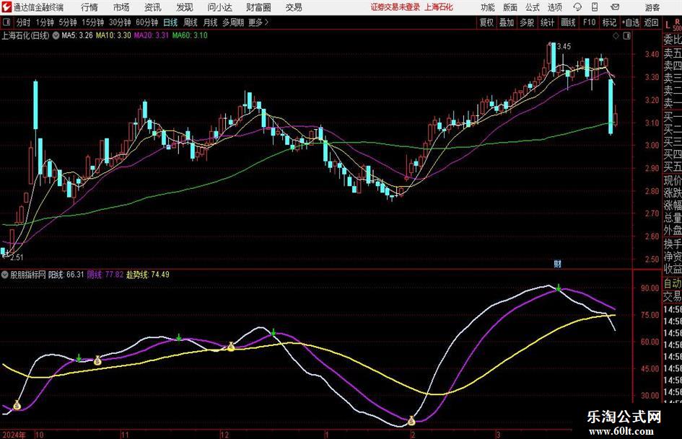Image resolution: width=682 pixels, height=439 pixels.
Task: Open the 行情 menu
Action: tap(89, 7)
